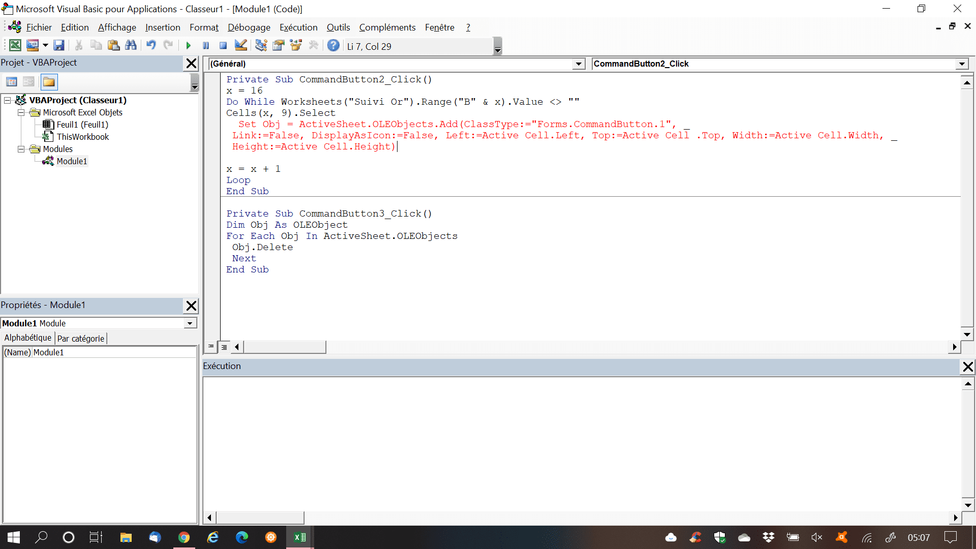Image resolution: width=976 pixels, height=549 pixels.
Task: Select the Par catégorie tab
Action: pyautogui.click(x=81, y=339)
